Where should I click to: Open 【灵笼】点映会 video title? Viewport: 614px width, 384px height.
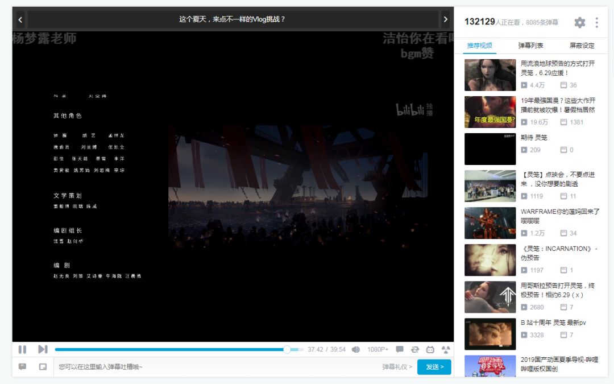(558, 179)
